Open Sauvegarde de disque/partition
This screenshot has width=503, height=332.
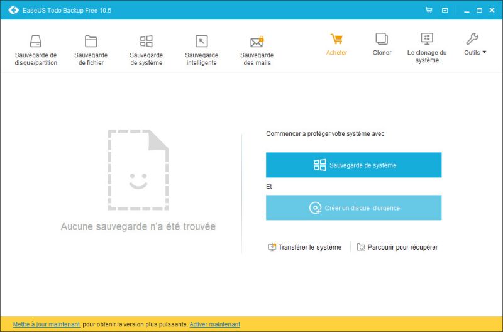point(36,50)
